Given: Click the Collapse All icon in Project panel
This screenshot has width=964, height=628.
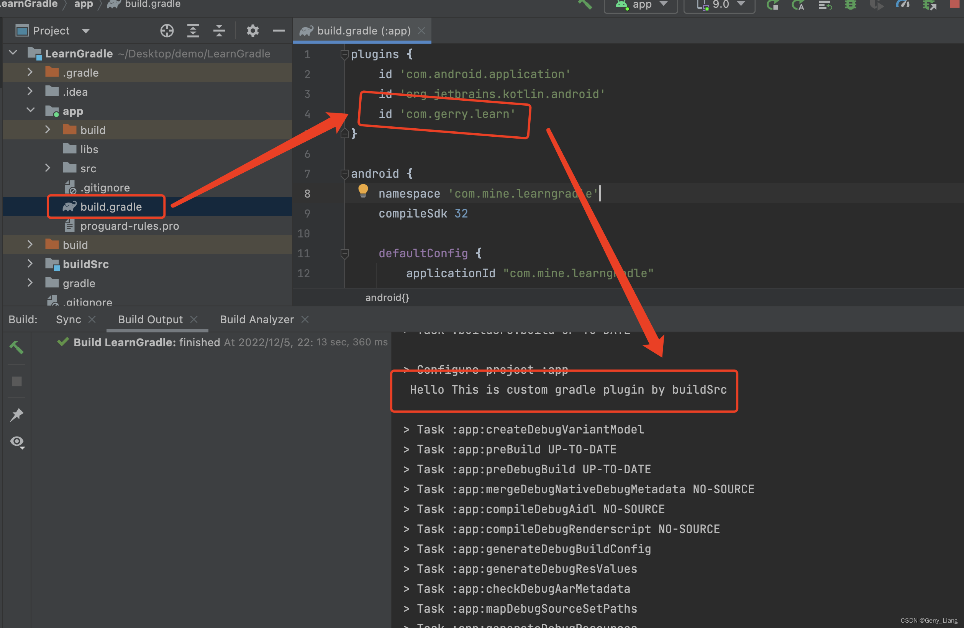Looking at the screenshot, I should [219, 31].
